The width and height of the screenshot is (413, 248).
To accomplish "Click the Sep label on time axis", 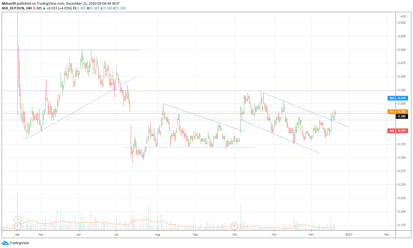I will click(x=195, y=234).
